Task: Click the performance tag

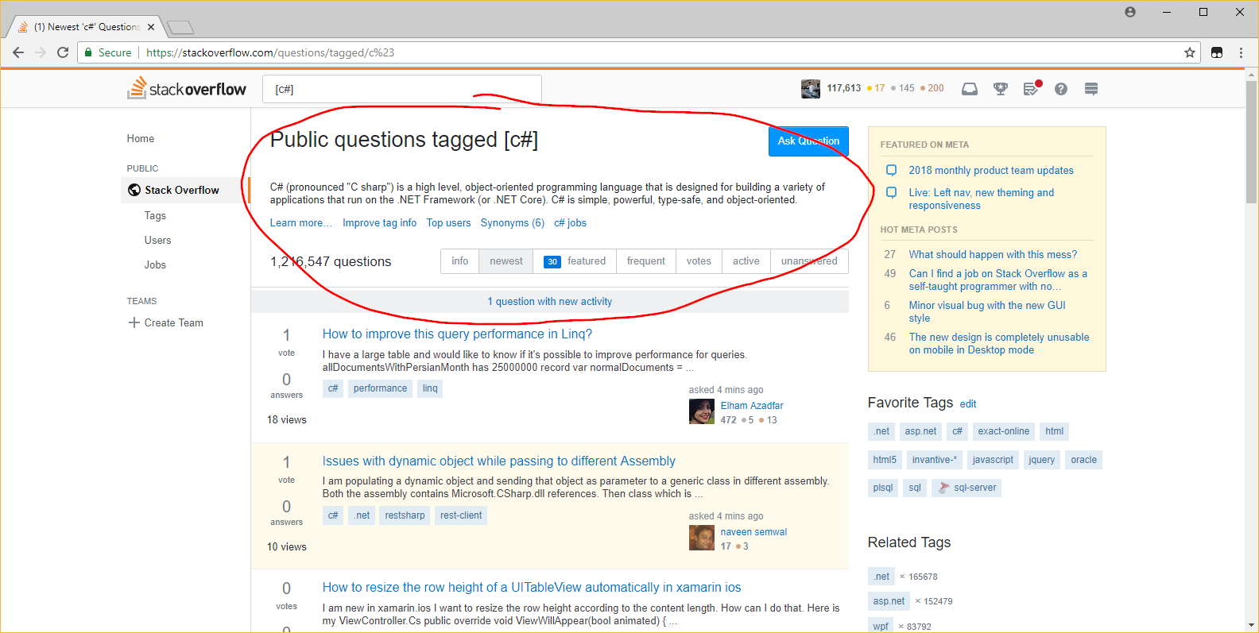Action: 380,388
